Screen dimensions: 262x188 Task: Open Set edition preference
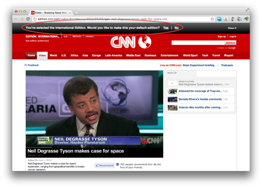pyautogui.click(x=37, y=41)
